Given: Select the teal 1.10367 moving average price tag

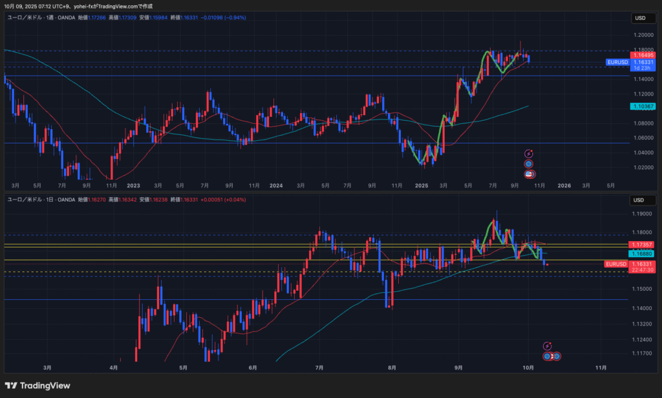Looking at the screenshot, I should click(x=643, y=106).
